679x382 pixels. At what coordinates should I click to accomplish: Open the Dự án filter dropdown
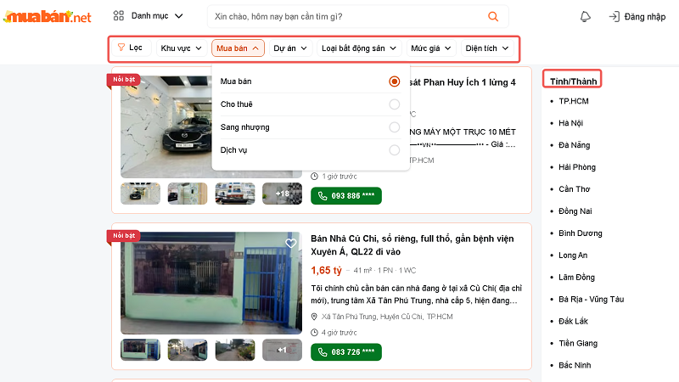(290, 48)
